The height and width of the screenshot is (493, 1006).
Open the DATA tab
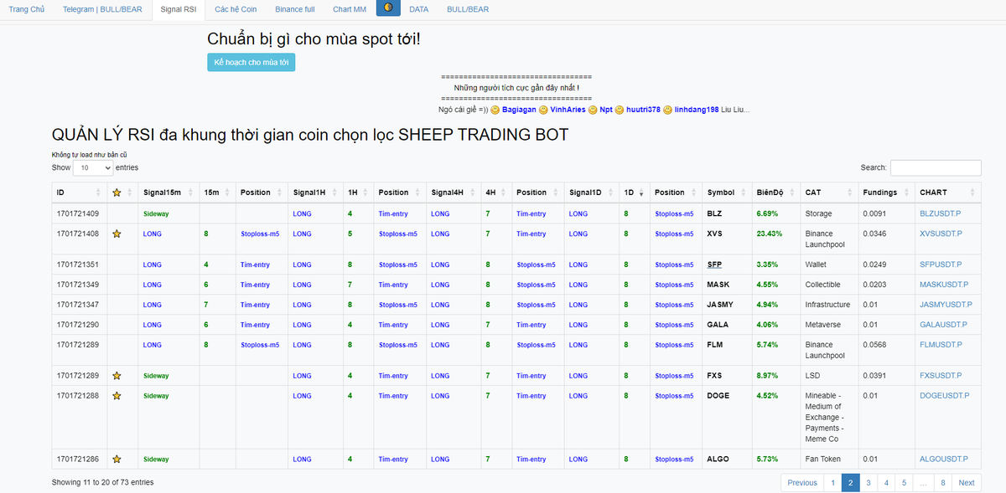(x=419, y=9)
